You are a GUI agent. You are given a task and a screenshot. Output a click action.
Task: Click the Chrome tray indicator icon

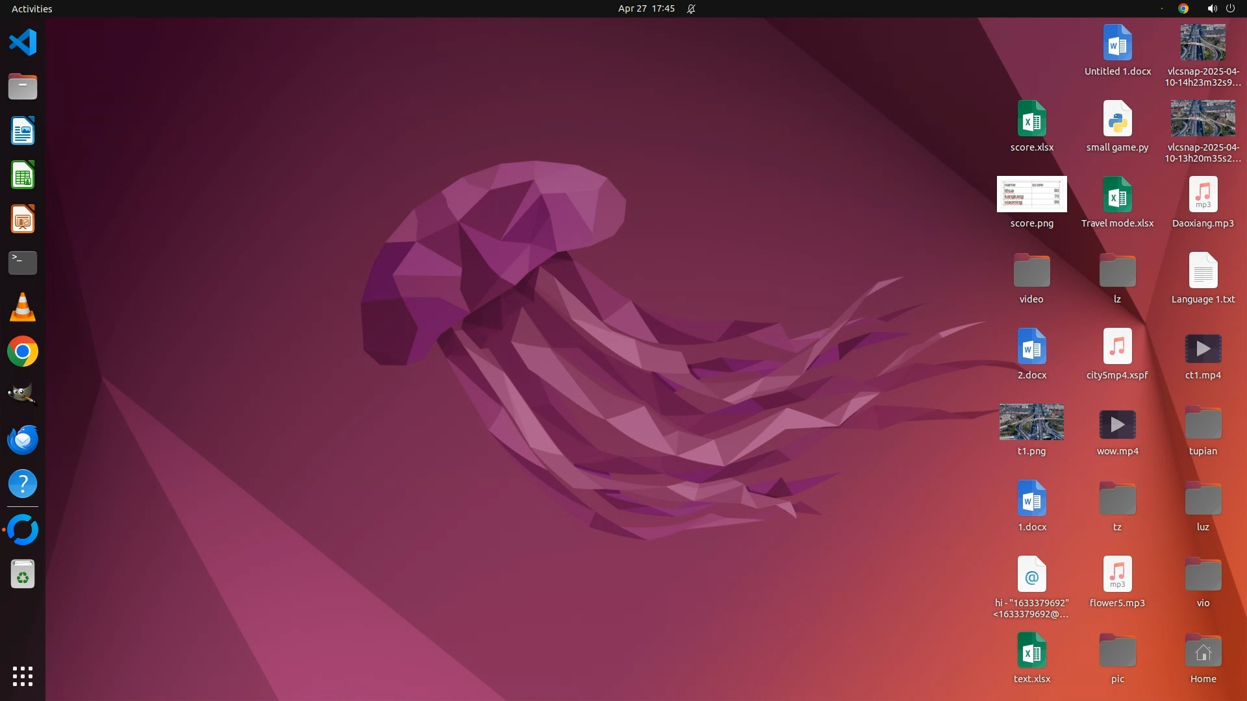point(1183,8)
